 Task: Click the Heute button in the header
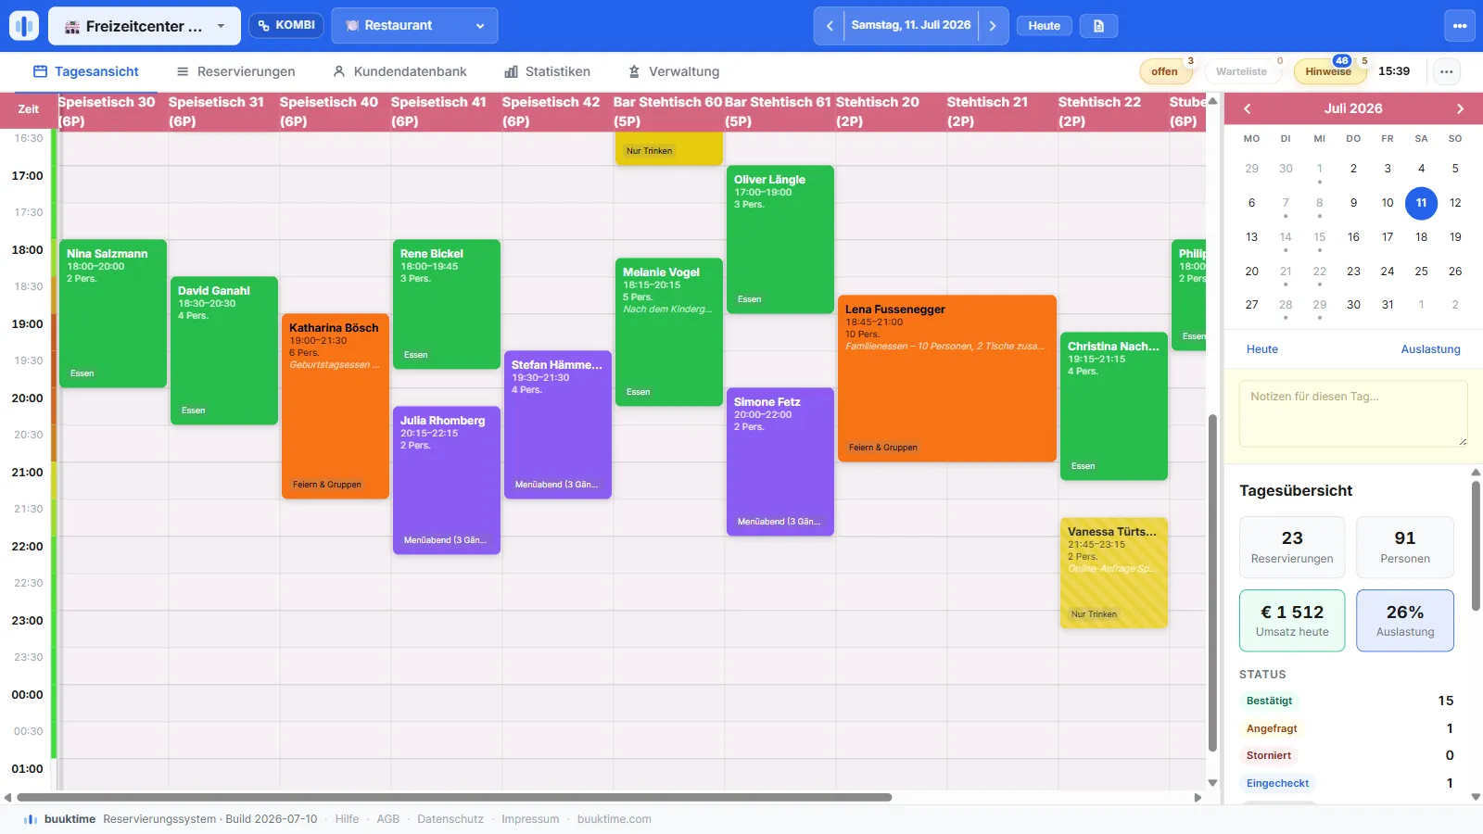coord(1044,26)
